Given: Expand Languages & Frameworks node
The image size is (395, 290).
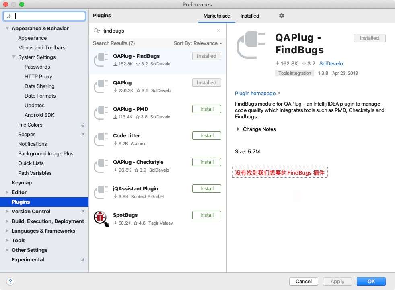Looking at the screenshot, I should pos(7,231).
